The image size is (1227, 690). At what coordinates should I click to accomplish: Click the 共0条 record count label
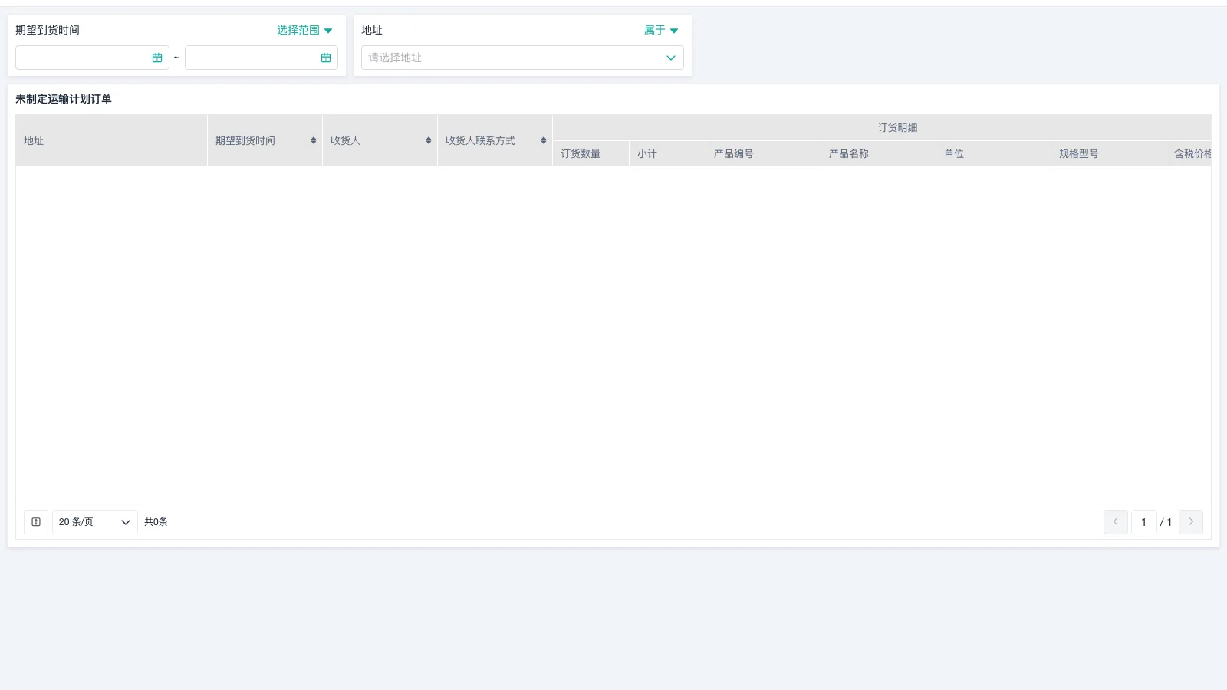click(156, 522)
